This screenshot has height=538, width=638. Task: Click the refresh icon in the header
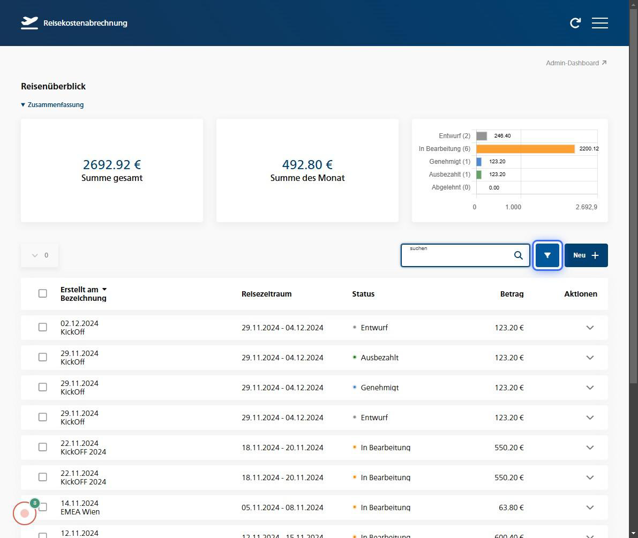click(x=575, y=23)
